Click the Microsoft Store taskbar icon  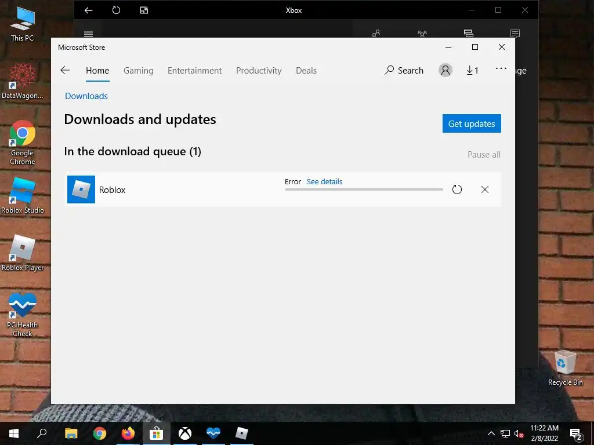click(x=156, y=433)
